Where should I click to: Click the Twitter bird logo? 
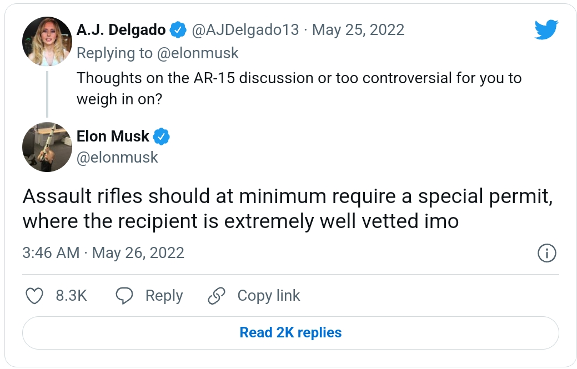546,29
